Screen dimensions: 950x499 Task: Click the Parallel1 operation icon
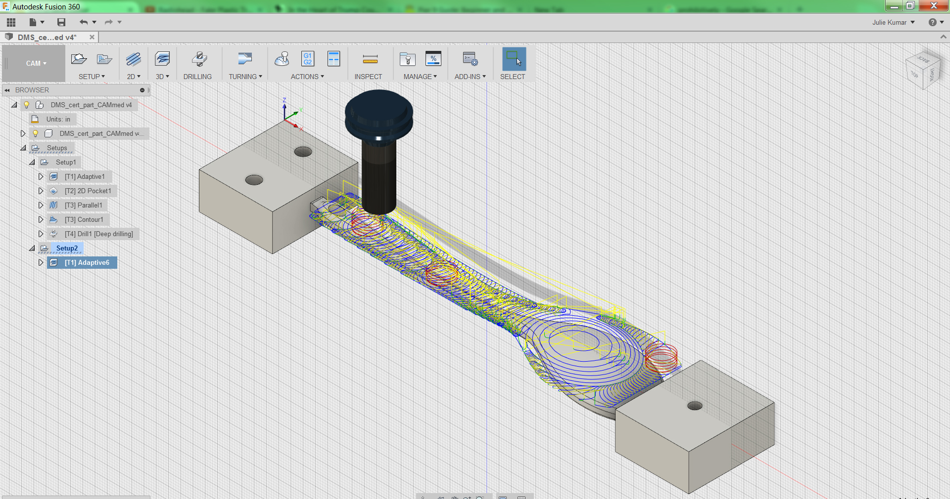point(53,205)
